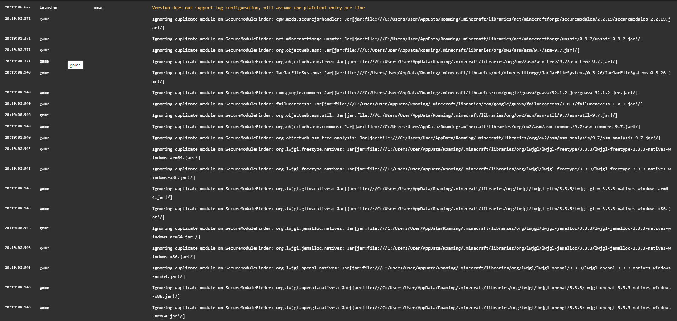Select the "net.minecraftforge.unsafe" log message
This screenshot has width=677, height=321.
397,39
